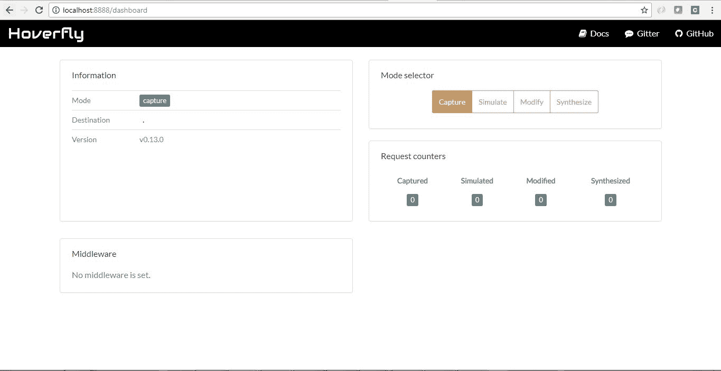Click the Middleware heading
The height and width of the screenshot is (371, 721).
(x=94, y=254)
